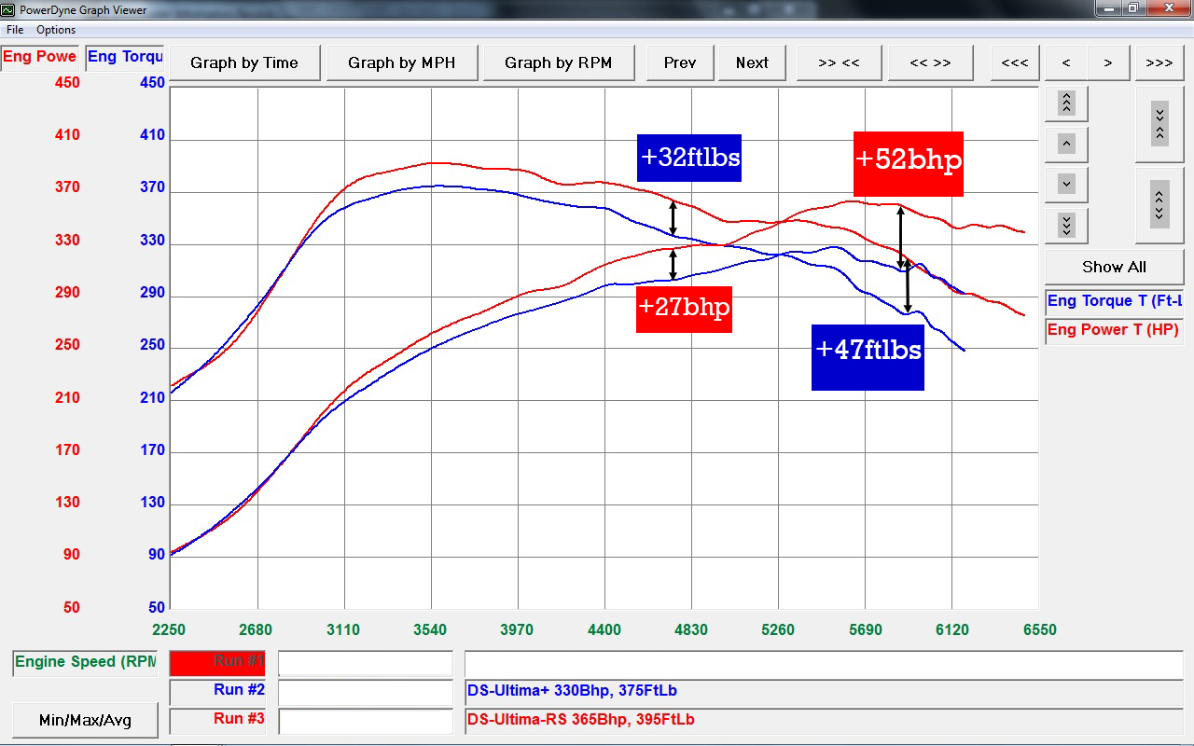
Task: Select the Run #3 label
Action: [x=217, y=720]
